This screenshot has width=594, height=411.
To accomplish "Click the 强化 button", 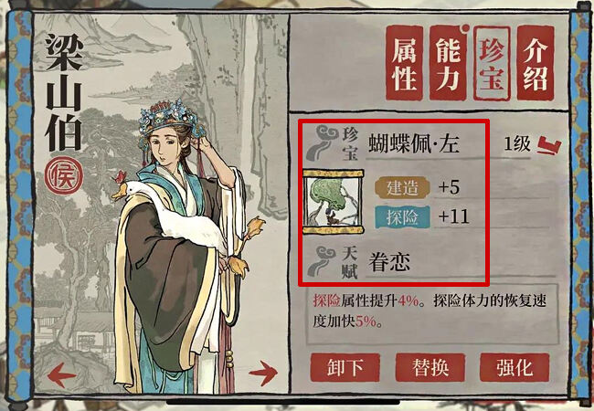I will [x=514, y=367].
